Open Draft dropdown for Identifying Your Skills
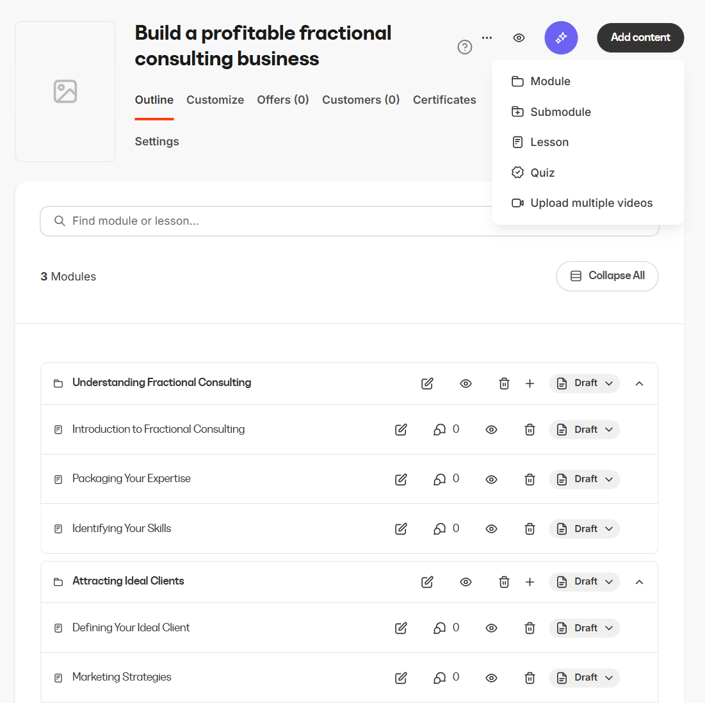Viewport: 705px width, 703px height. click(x=585, y=529)
